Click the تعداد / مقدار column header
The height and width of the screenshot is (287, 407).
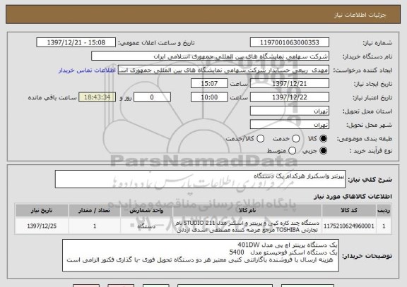coord(95,210)
